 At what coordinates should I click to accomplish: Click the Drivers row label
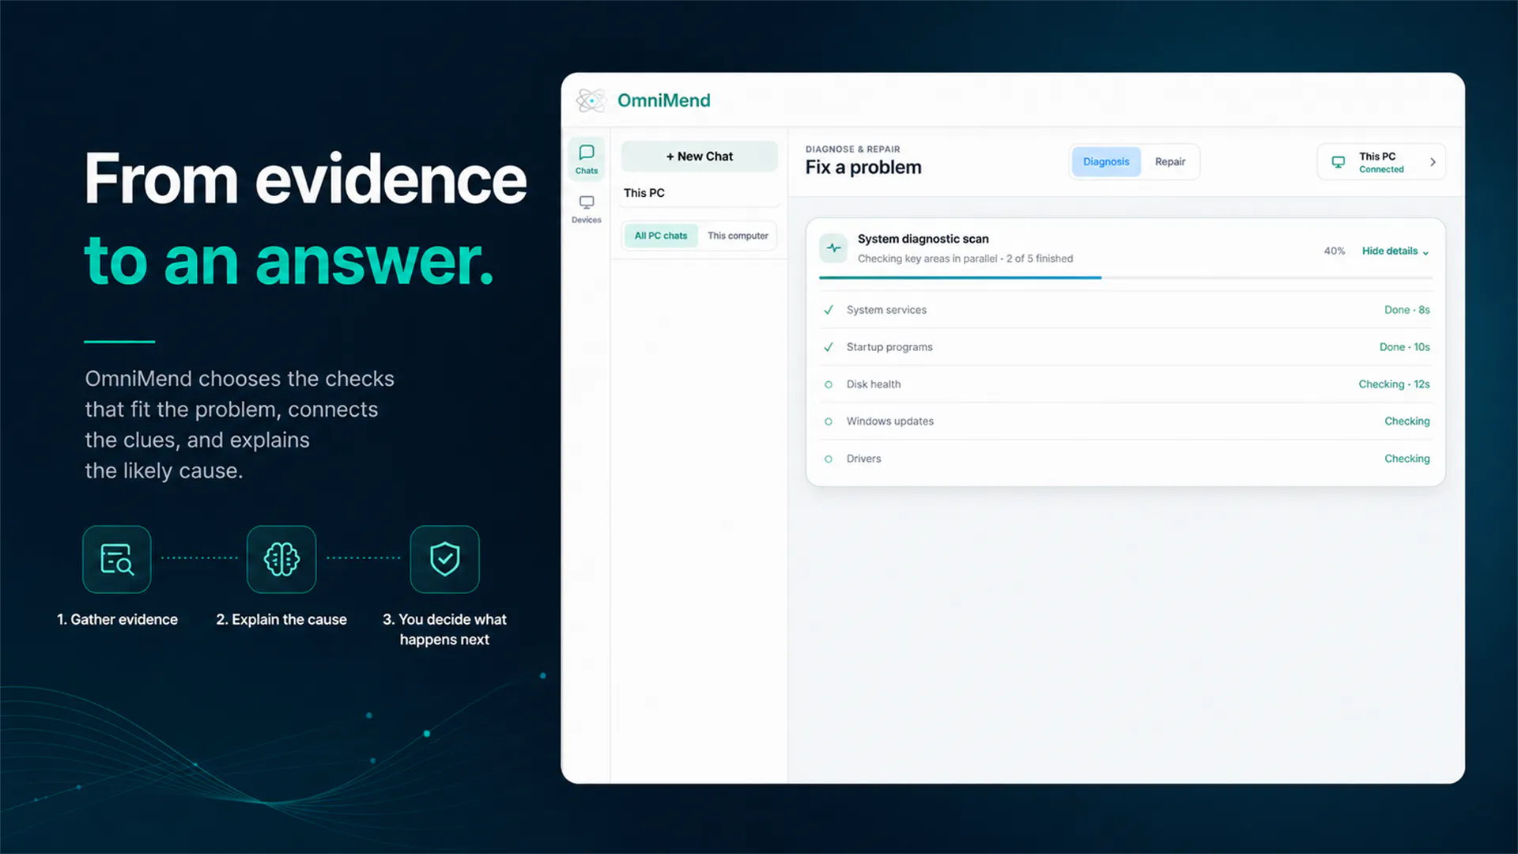(863, 459)
